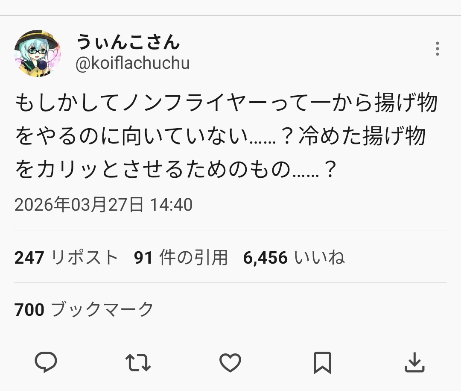Repost this tweet using the arrows icon
Image resolution: width=461 pixels, height=391 pixels.
(138, 363)
